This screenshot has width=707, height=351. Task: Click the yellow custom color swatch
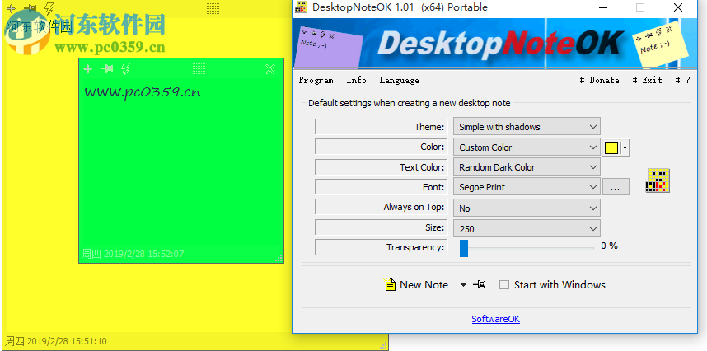[x=611, y=147]
